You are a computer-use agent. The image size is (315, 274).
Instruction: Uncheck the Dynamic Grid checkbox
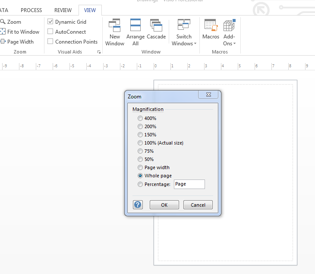(x=50, y=22)
